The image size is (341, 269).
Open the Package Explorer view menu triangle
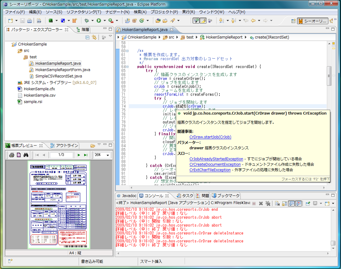click(x=111, y=36)
